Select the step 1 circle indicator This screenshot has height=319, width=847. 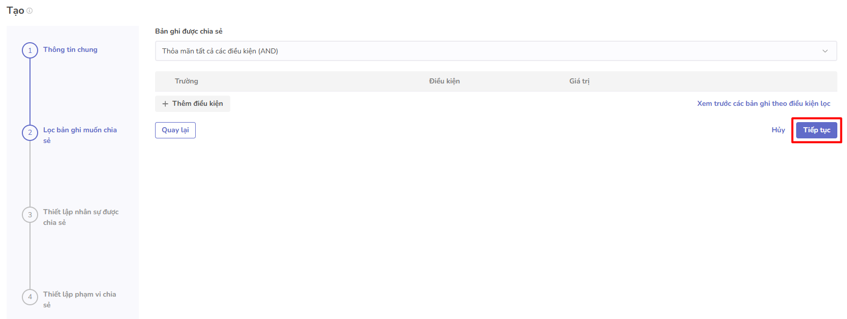click(30, 50)
